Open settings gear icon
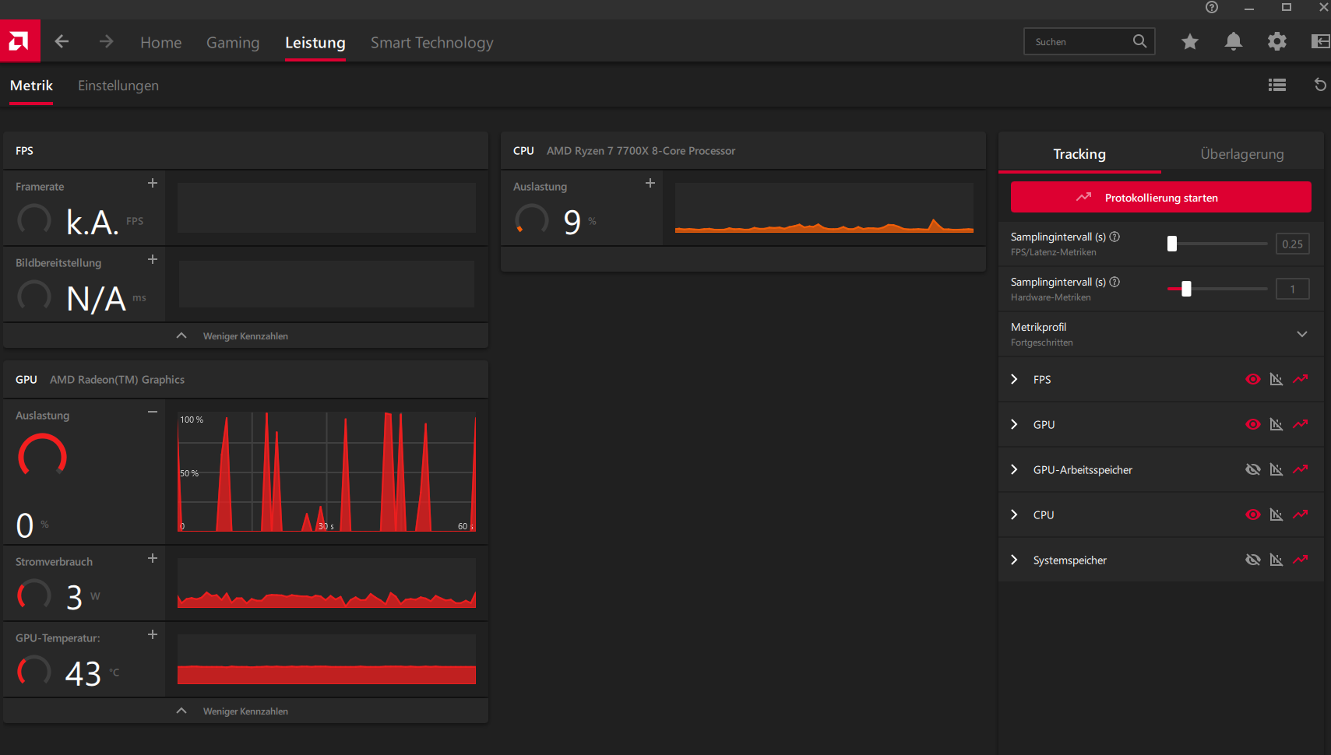Viewport: 1331px width, 755px height. click(1276, 42)
